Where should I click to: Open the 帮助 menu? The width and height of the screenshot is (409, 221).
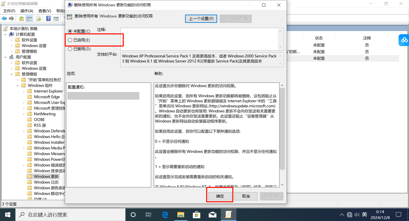[60, 11]
